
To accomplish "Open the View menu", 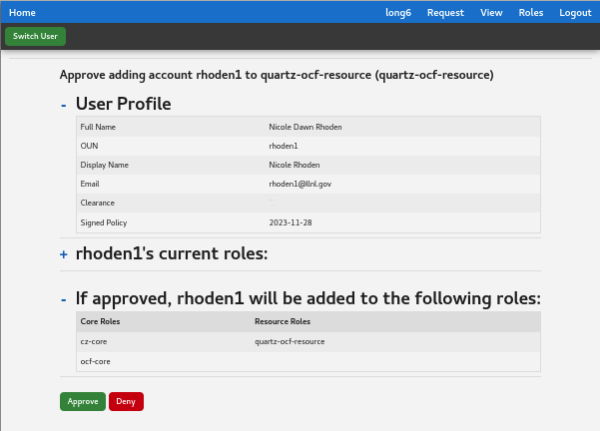I will click(x=491, y=13).
